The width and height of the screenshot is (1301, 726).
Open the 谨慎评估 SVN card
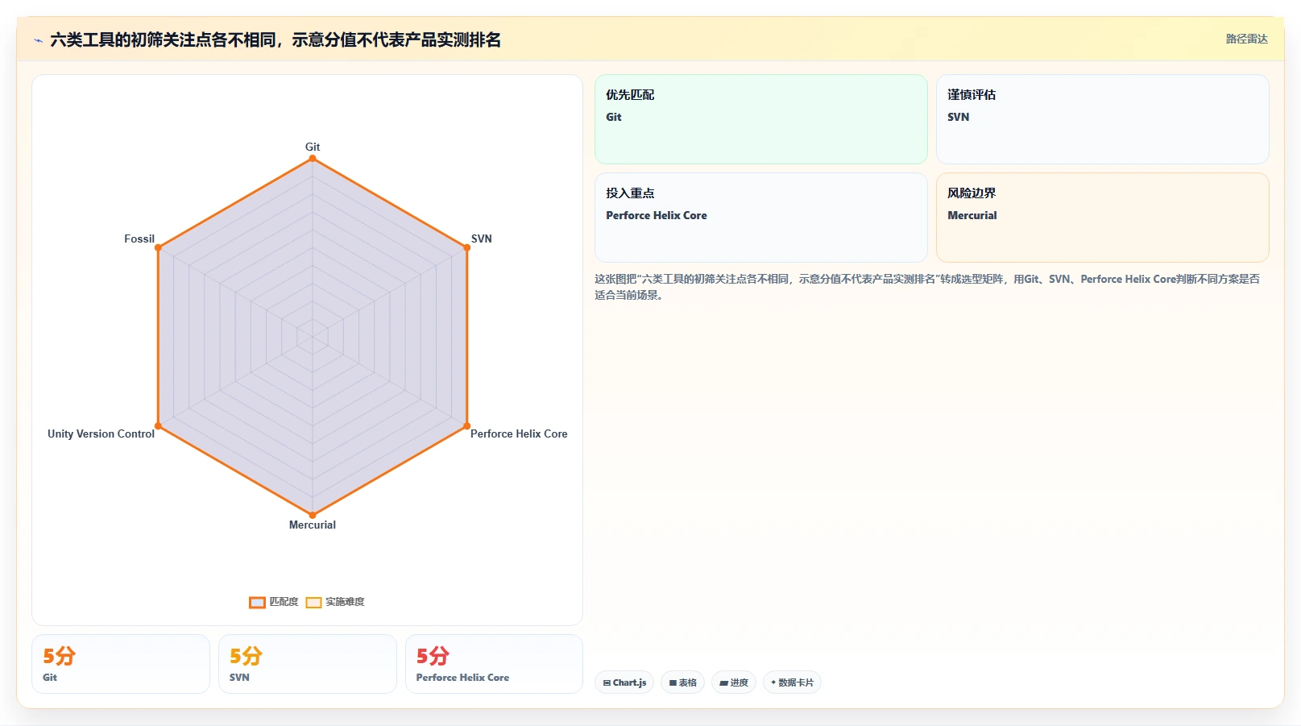click(1103, 119)
